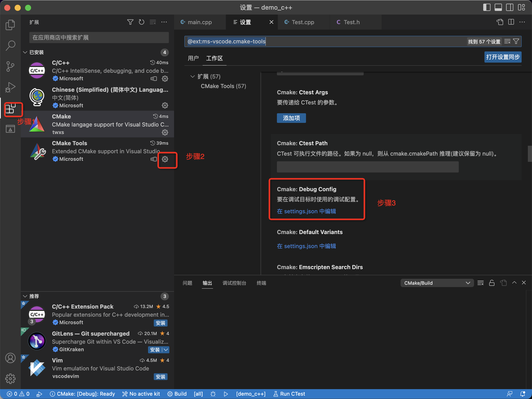Refresh the extensions list
Viewport: 532px width, 399px height.
142,22
